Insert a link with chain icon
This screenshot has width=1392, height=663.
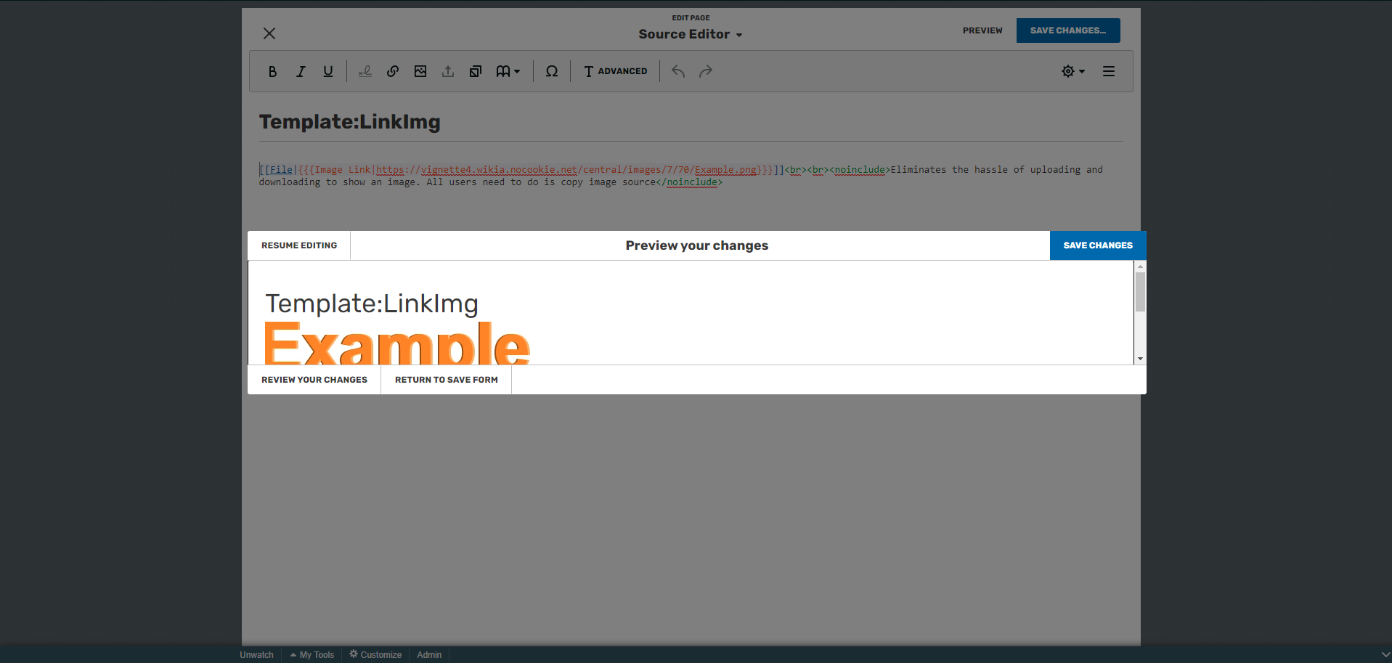(393, 71)
